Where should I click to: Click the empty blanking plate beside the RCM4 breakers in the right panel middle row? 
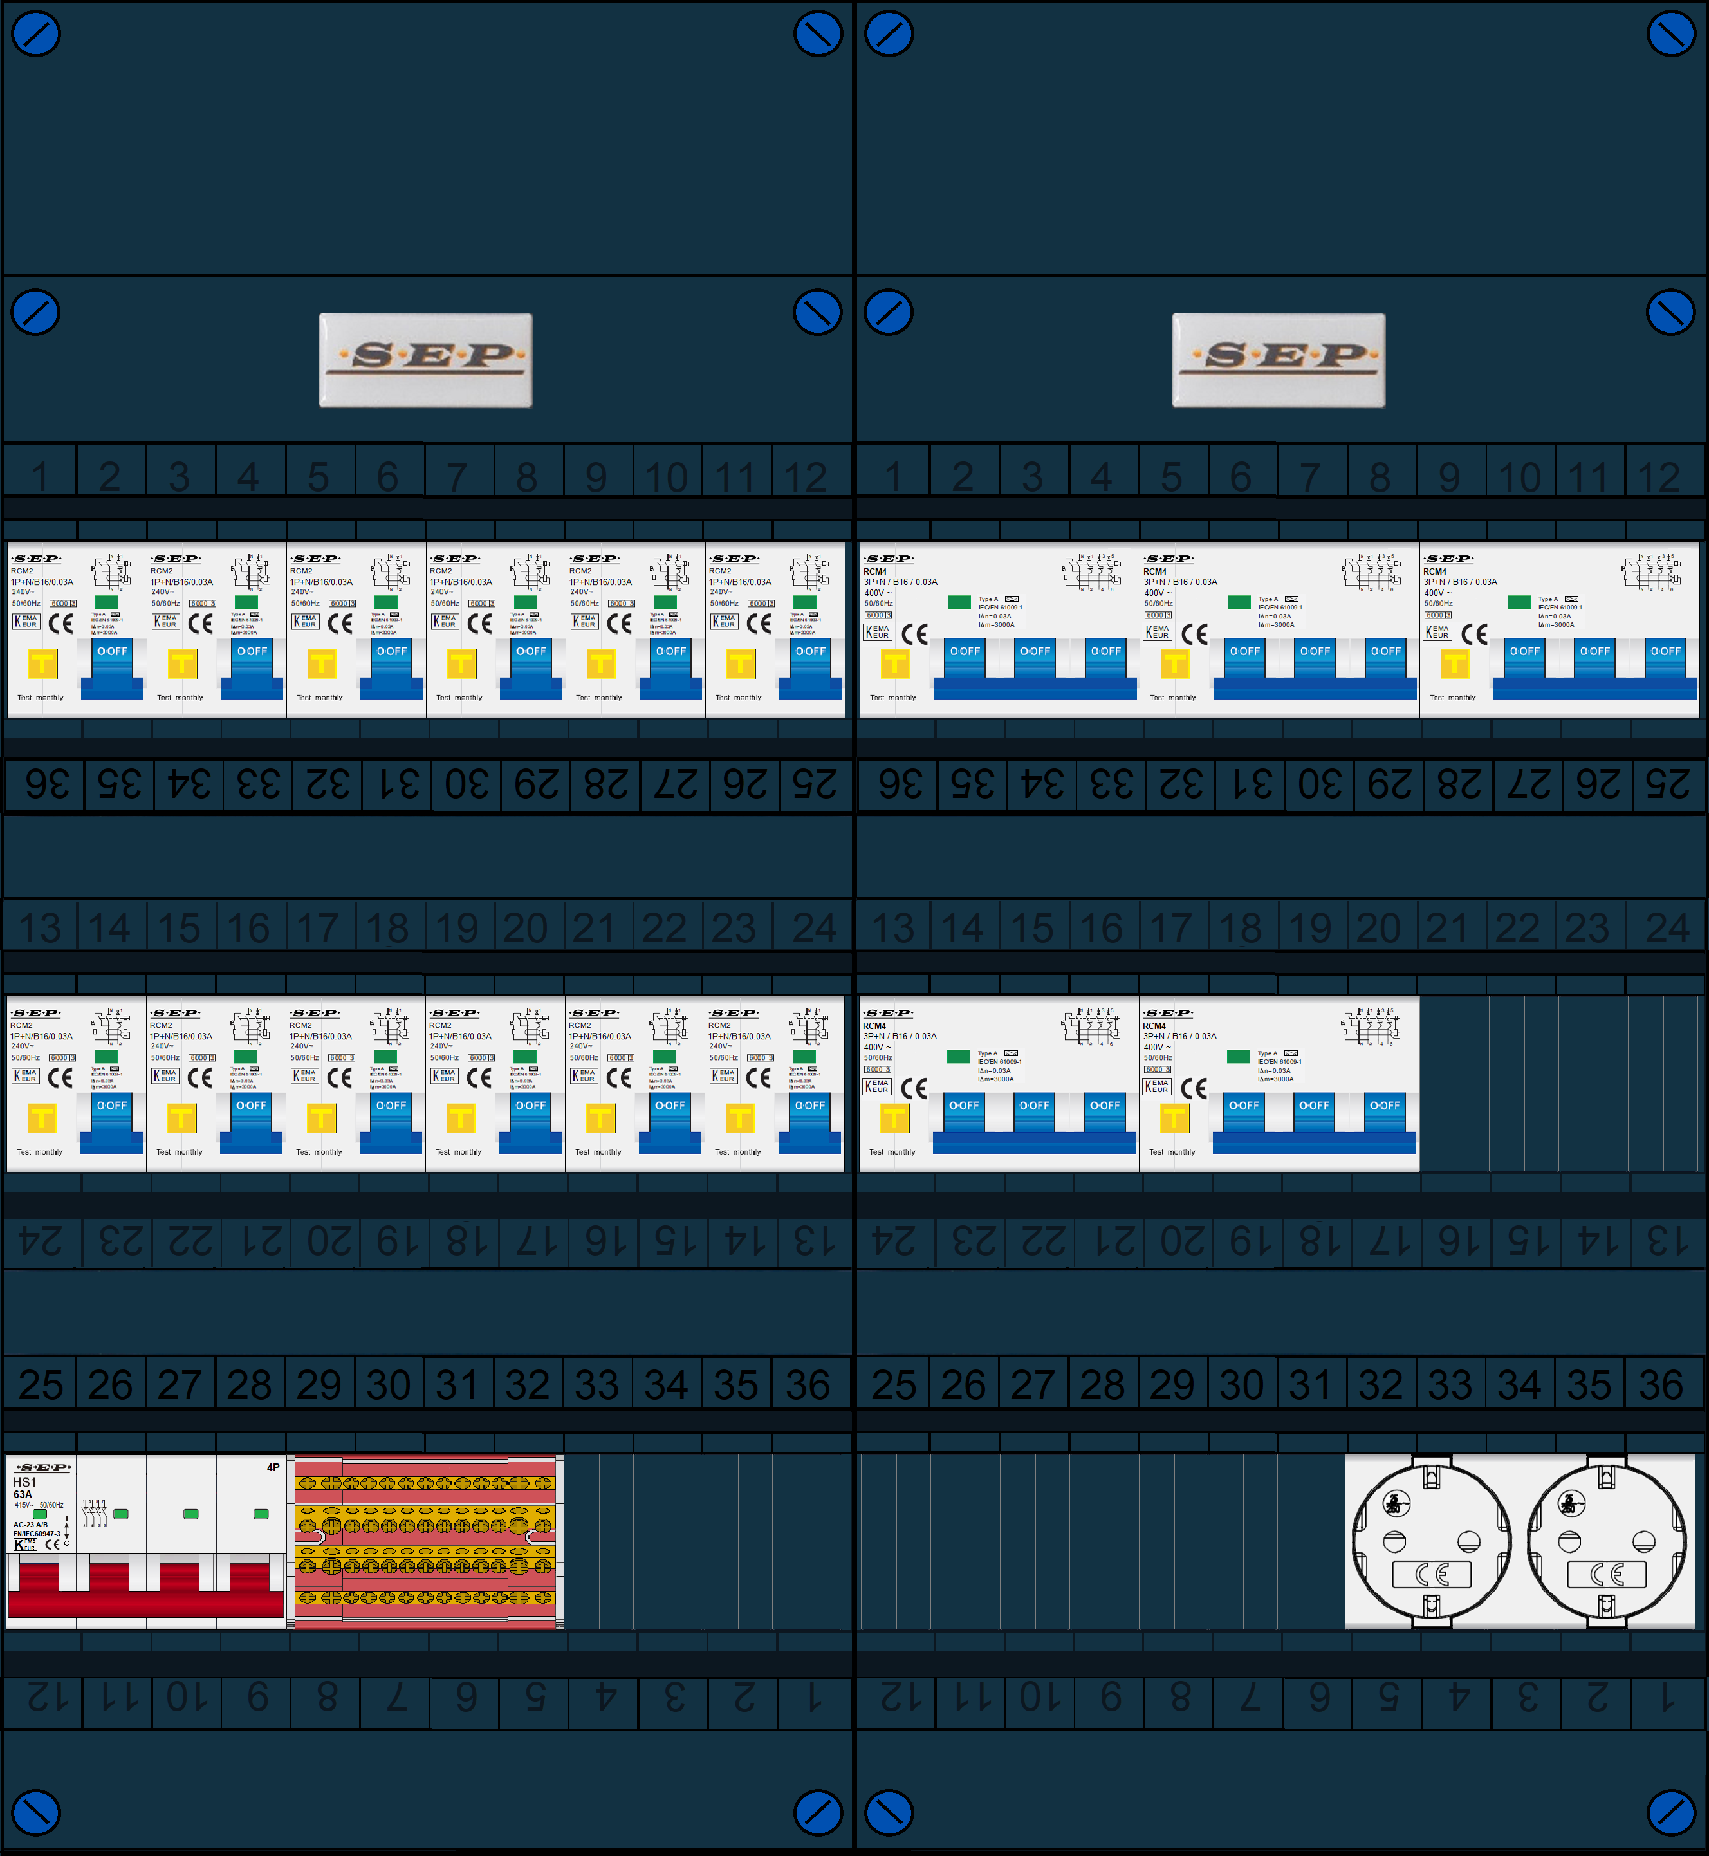pos(1559,1084)
